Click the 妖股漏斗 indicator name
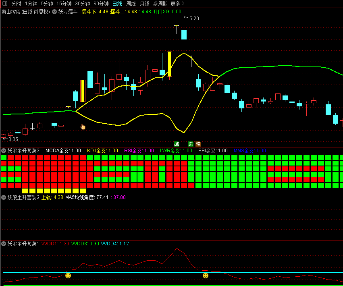343x286 pixels. [68, 12]
